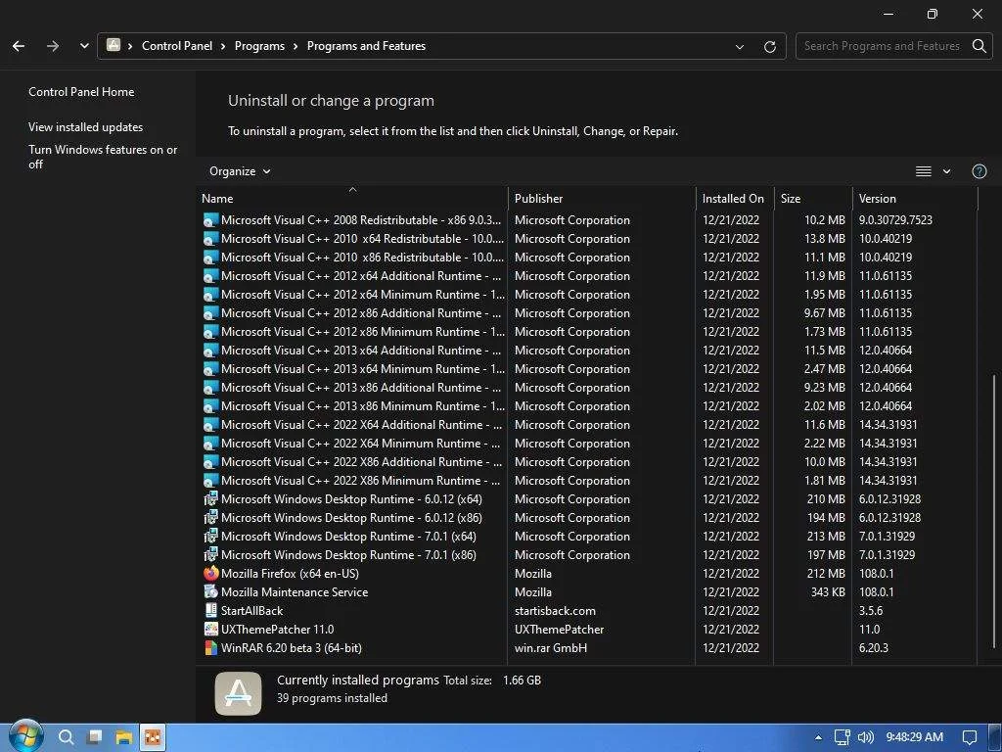Open the Organize dropdown menu
The height and width of the screenshot is (752, 1002).
[241, 171]
